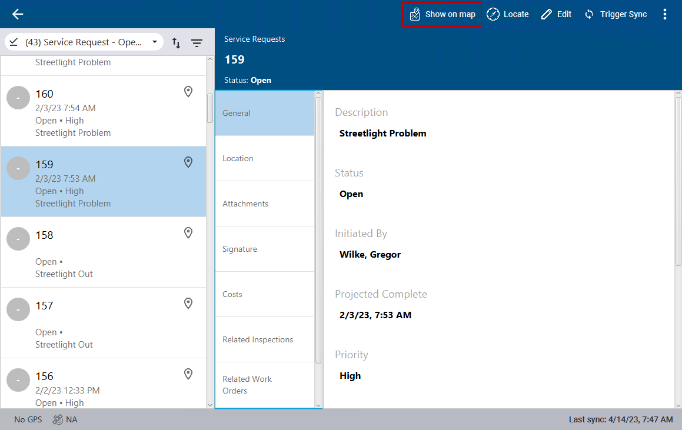The width and height of the screenshot is (682, 430).
Task: Click map pin for request 158
Action: (188, 233)
